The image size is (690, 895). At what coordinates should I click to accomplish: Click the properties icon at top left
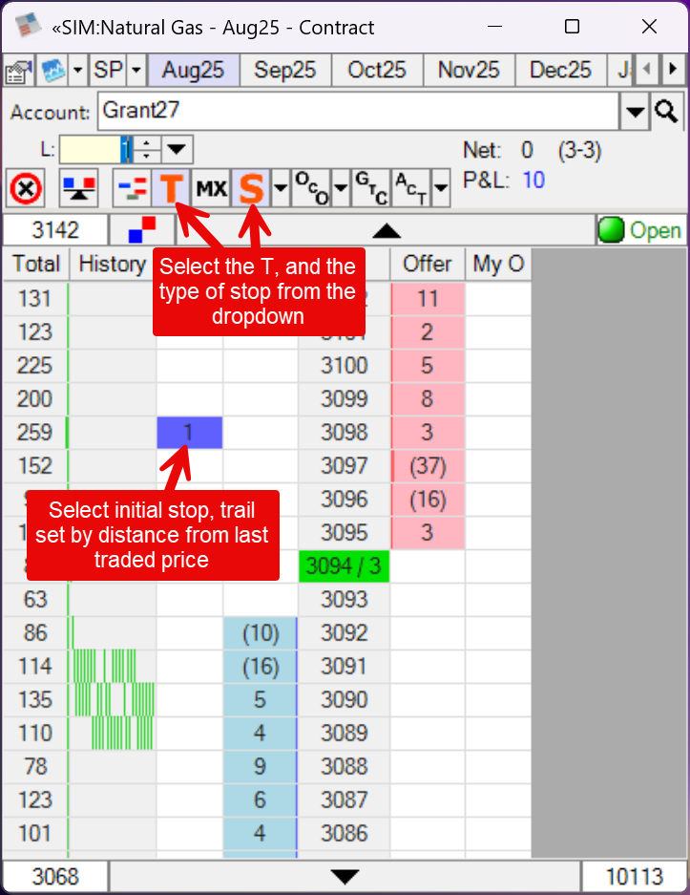(x=16, y=71)
